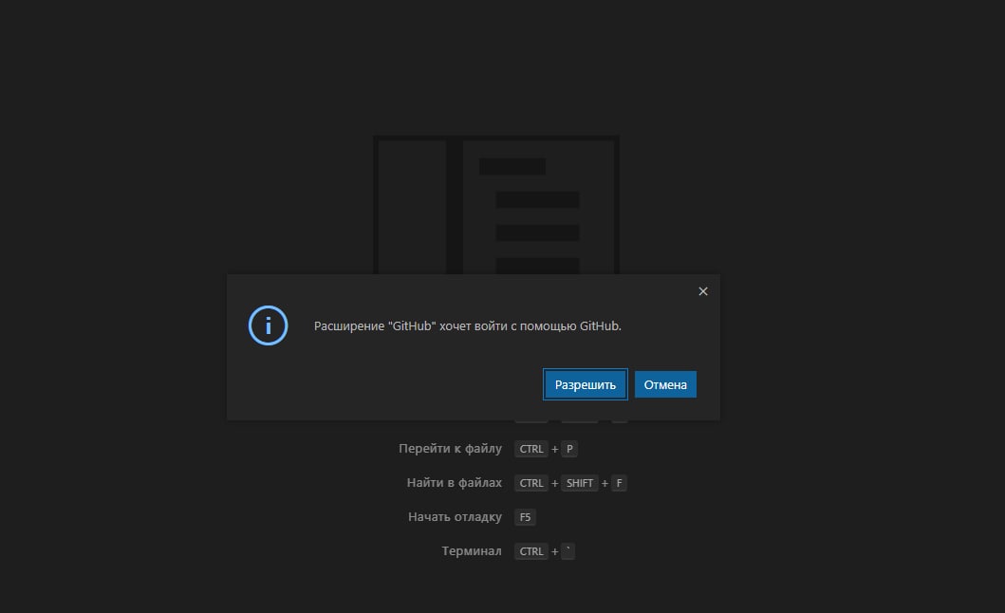Click the SHIFT key hint in Найти в файлах row
This screenshot has width=1005, height=613.
point(580,483)
